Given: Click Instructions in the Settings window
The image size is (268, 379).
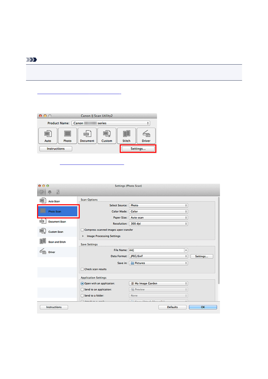Looking at the screenshot, I should 54,307.
